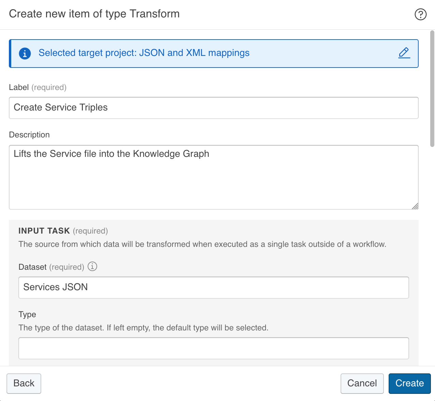Click the vertical scrollbar on the right
This screenshot has height=401, width=435.
click(x=432, y=89)
